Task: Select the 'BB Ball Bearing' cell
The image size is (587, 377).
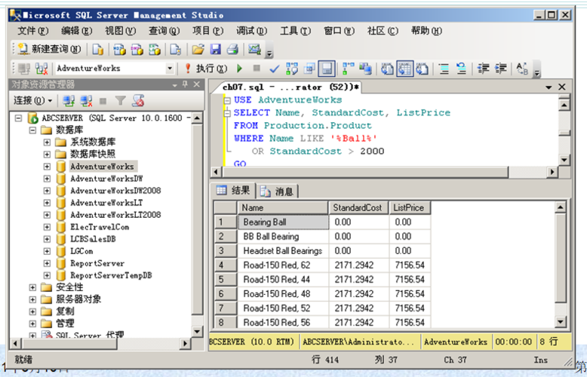Action: click(283, 237)
